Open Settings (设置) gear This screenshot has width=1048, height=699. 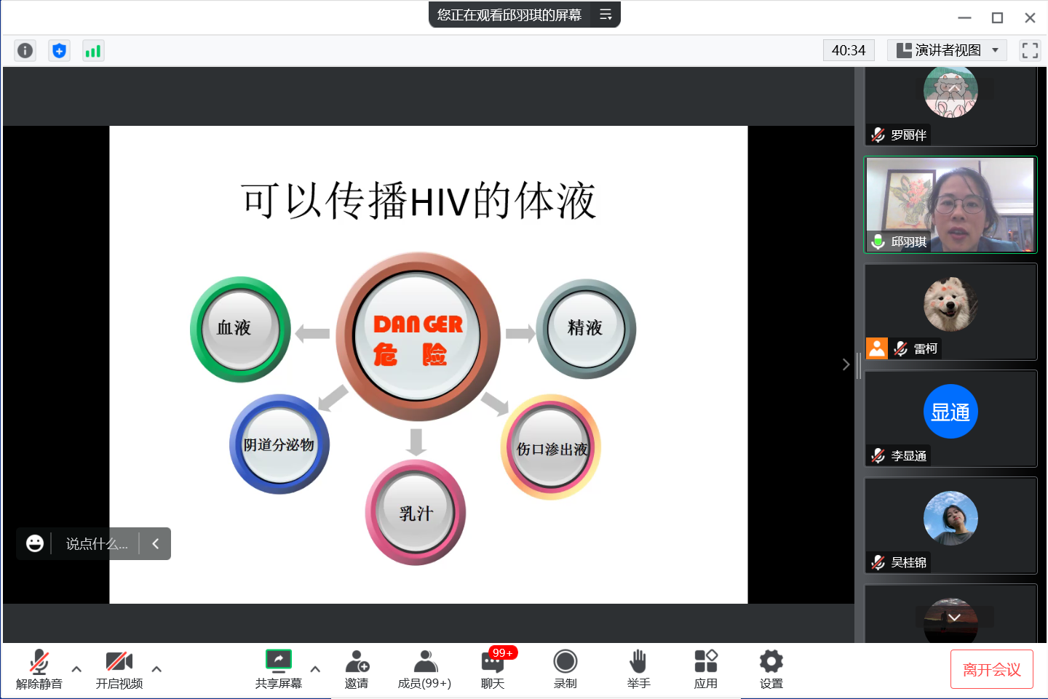(771, 669)
